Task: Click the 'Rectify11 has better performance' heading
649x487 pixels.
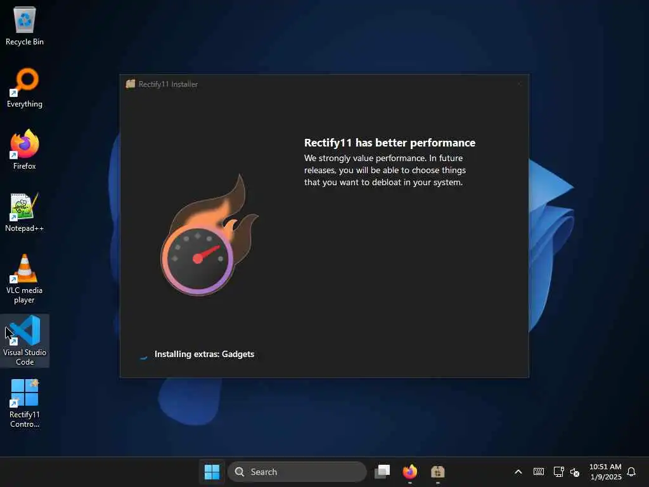Action: point(390,143)
